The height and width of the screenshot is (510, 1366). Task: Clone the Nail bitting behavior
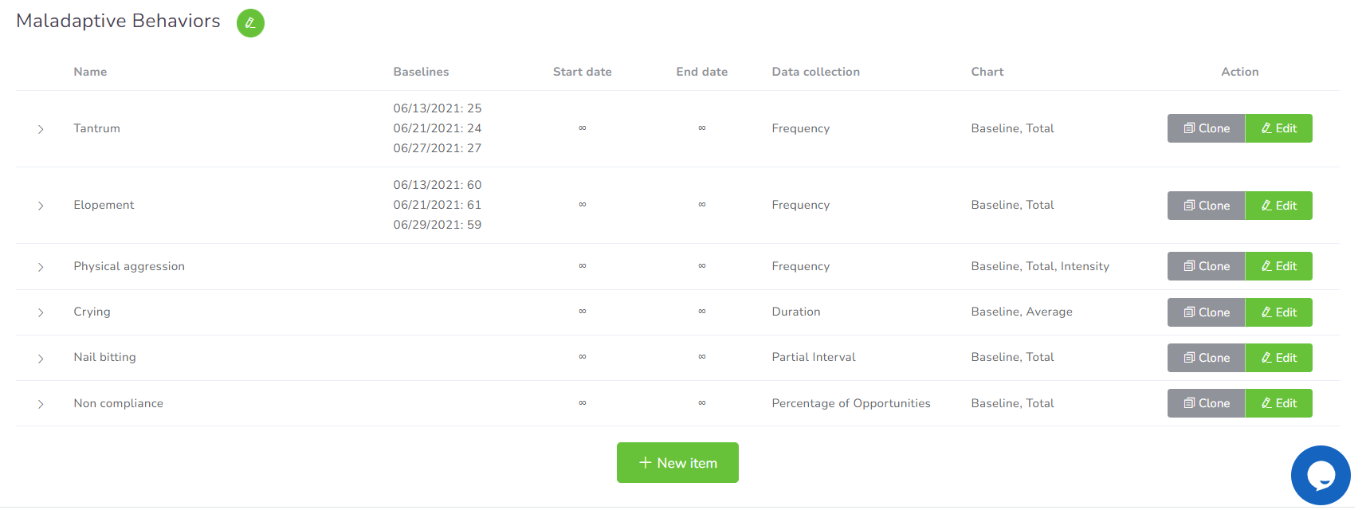(1206, 358)
